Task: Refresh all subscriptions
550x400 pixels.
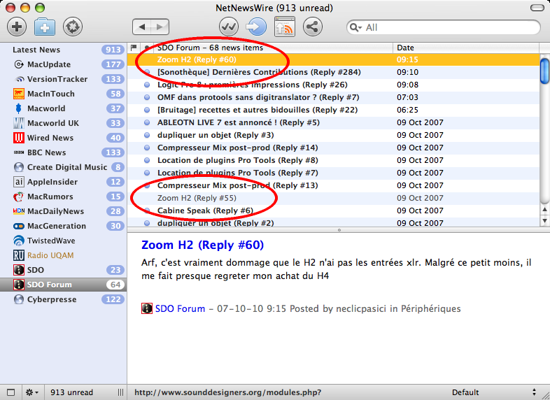Action: [x=73, y=27]
